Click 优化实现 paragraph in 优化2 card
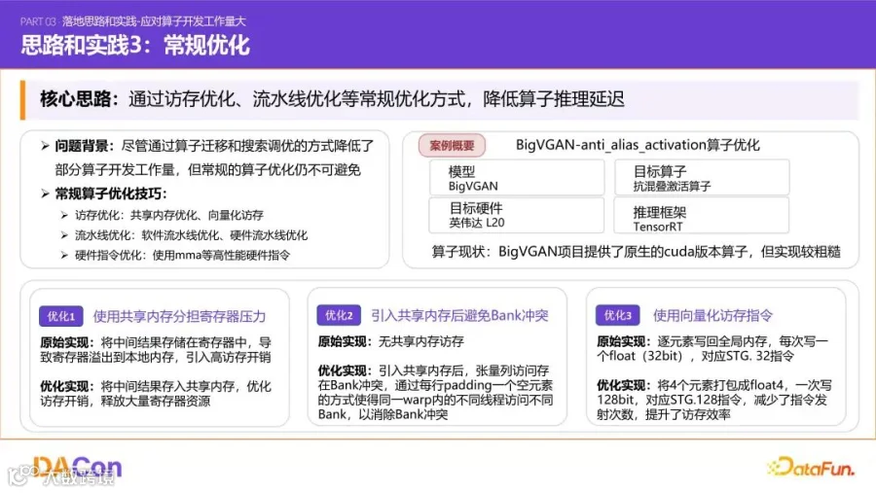The image size is (876, 493). click(x=435, y=393)
